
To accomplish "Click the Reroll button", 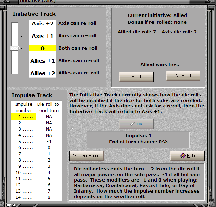I will pyautogui.click(x=136, y=76).
